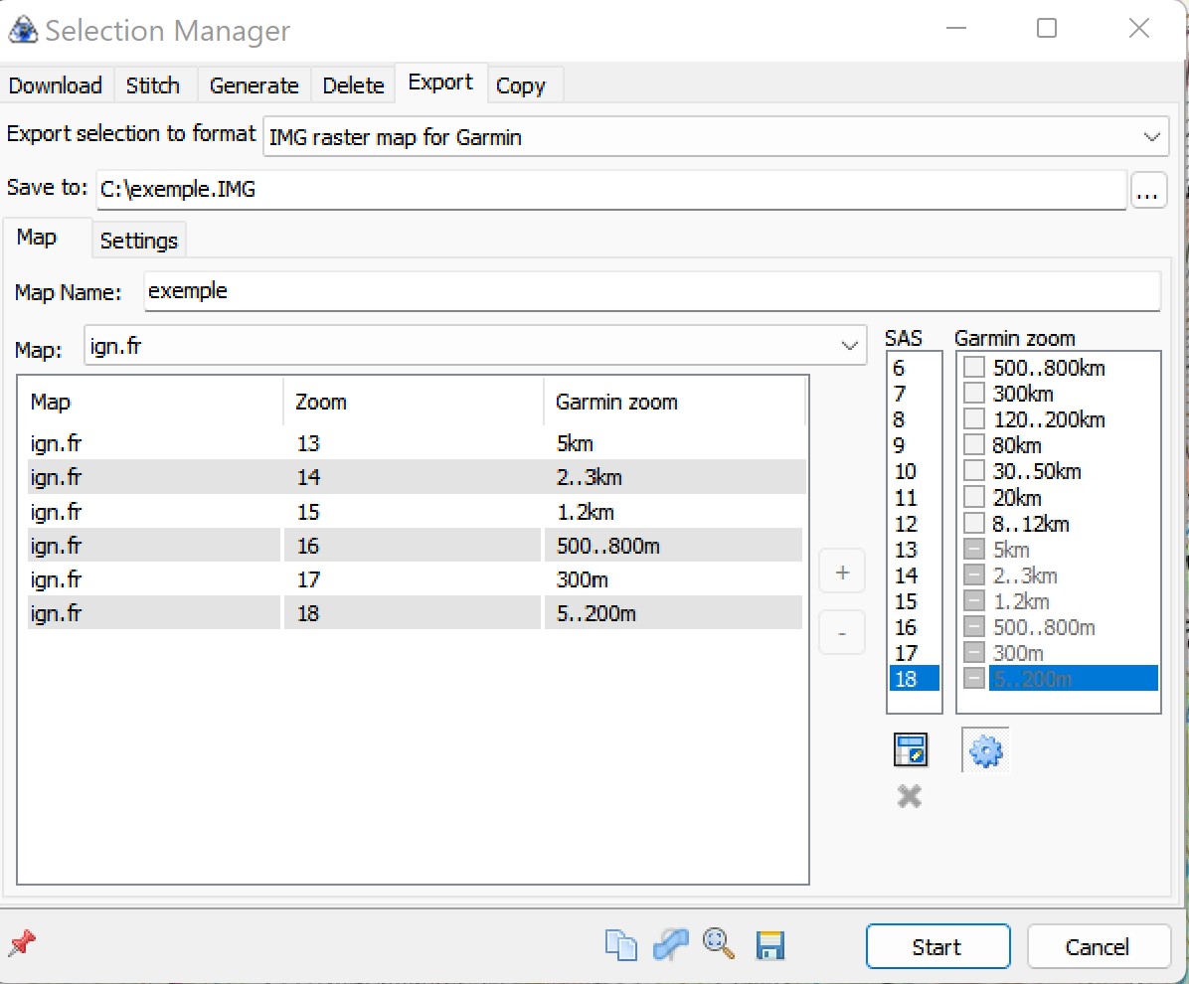Select the ign.fr row with zoom 14
This screenshot has height=984, width=1189.
[416, 477]
